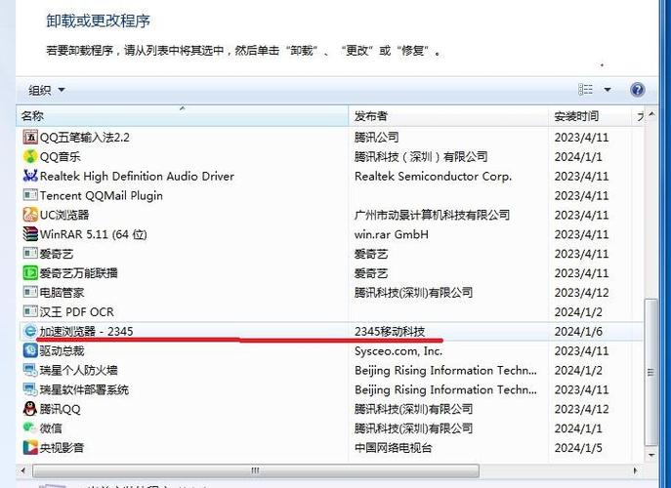The image size is (671, 488).
Task: Click publisher 广州市动景计算机科技有限公司
Action: pos(432,215)
